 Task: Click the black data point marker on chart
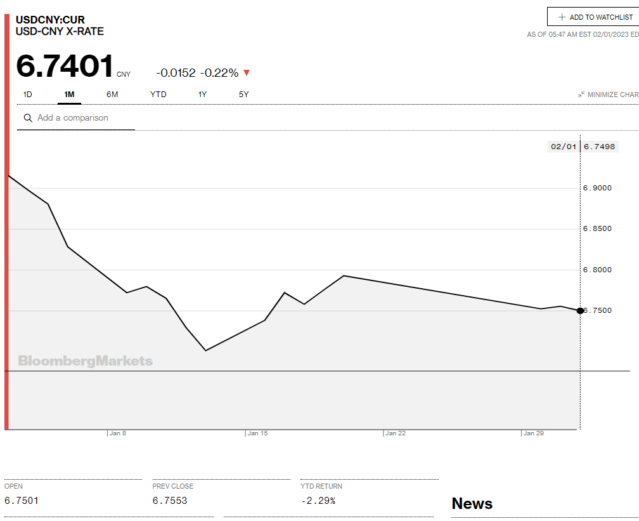(580, 310)
